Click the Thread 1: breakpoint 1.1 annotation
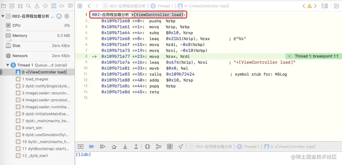 pos(316,56)
